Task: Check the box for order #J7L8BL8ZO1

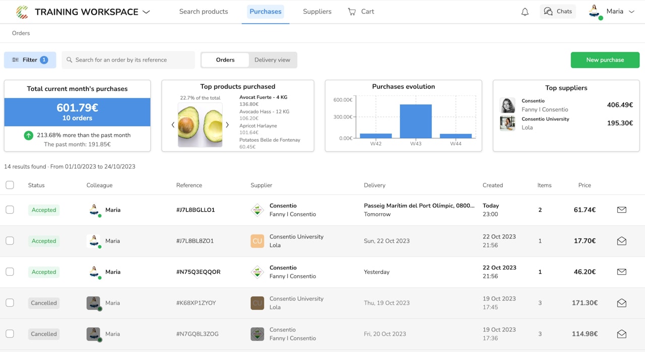Action: coord(10,241)
